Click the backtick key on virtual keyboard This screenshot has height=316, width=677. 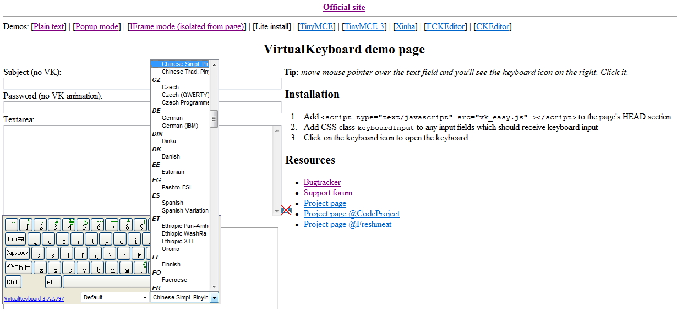12,225
